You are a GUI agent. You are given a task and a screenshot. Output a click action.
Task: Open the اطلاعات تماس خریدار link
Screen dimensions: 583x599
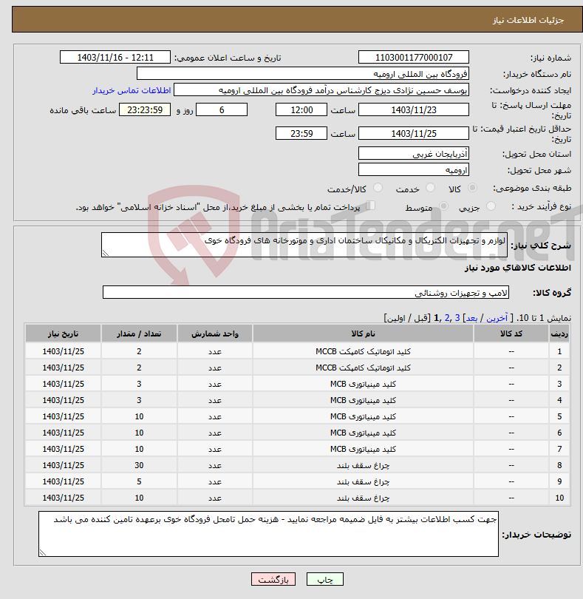pyautogui.click(x=132, y=90)
